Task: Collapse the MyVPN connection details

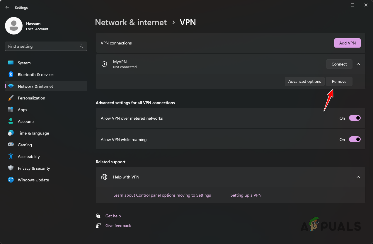Action: (x=358, y=64)
